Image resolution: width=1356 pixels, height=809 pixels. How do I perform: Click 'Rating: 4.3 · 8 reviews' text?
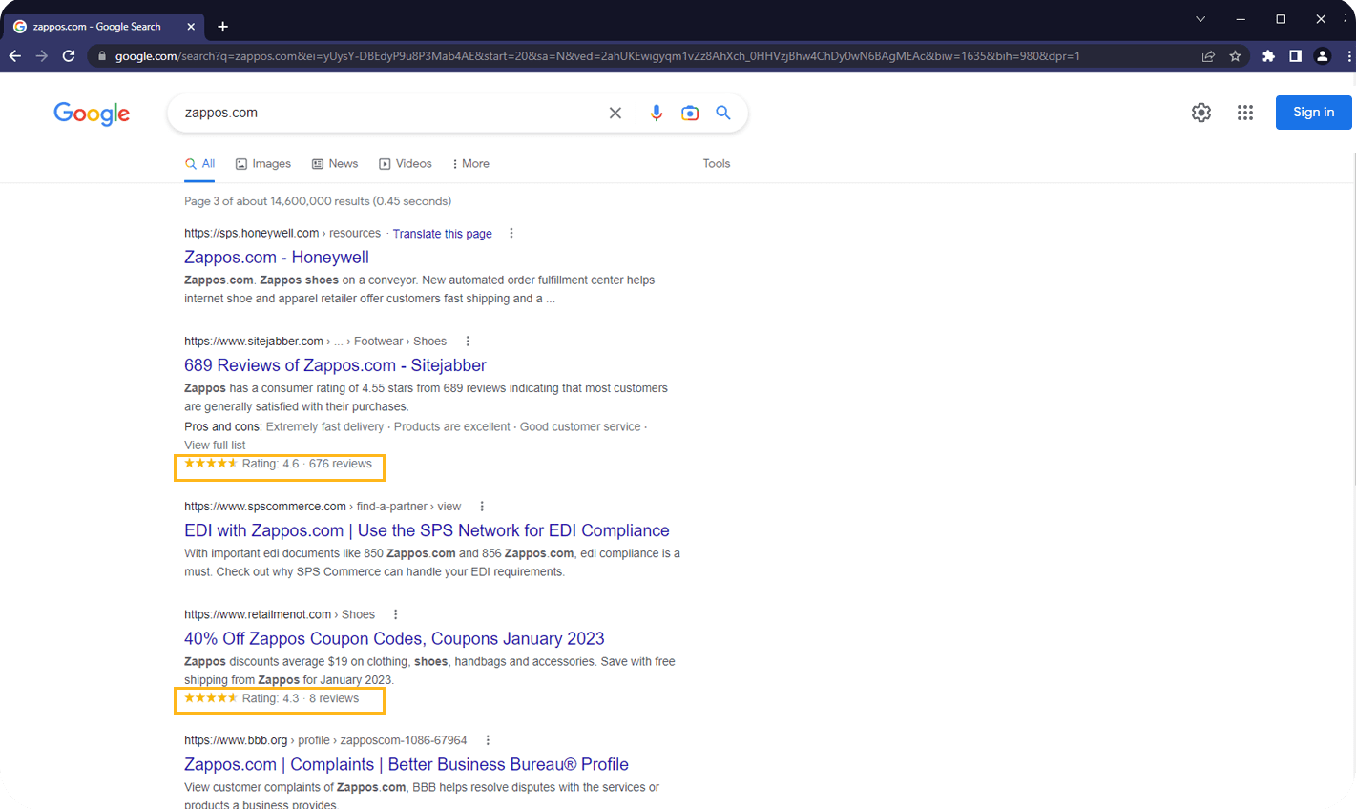point(301,699)
